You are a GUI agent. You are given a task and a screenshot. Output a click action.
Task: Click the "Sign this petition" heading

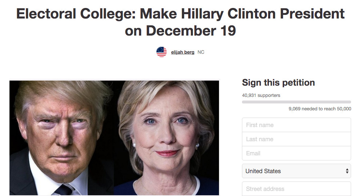point(278,83)
